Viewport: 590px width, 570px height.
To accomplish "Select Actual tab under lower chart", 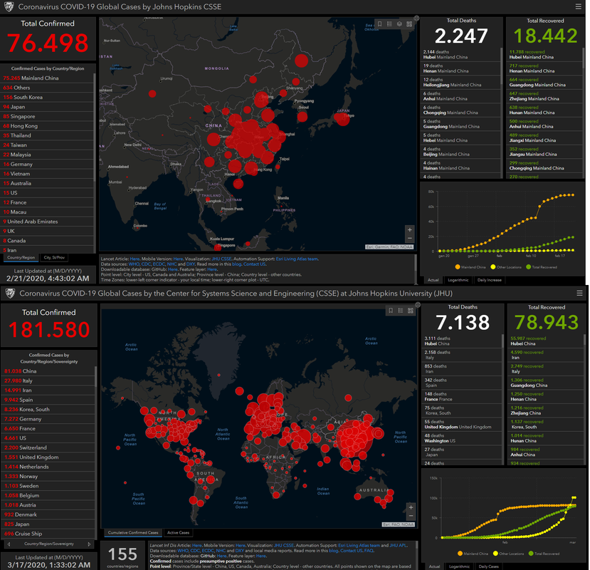I will click(434, 566).
